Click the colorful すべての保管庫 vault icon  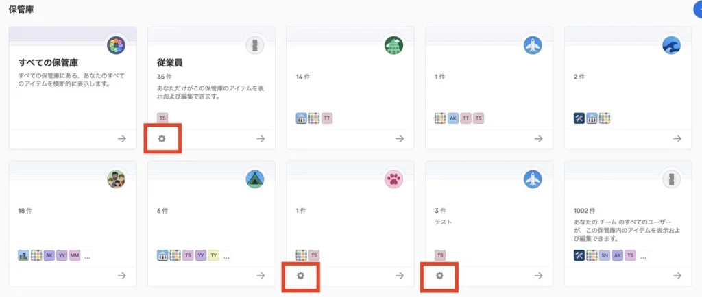click(116, 46)
